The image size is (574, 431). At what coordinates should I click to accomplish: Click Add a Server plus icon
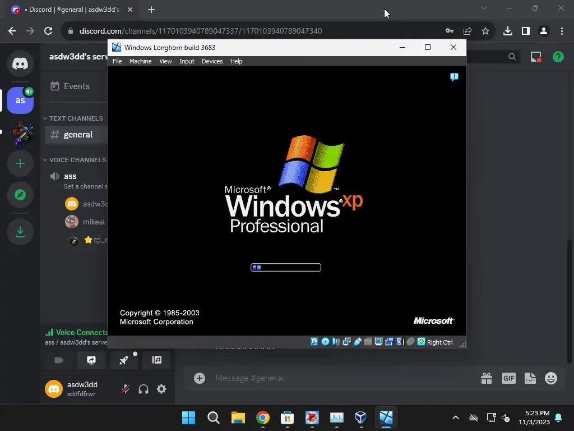click(x=20, y=163)
